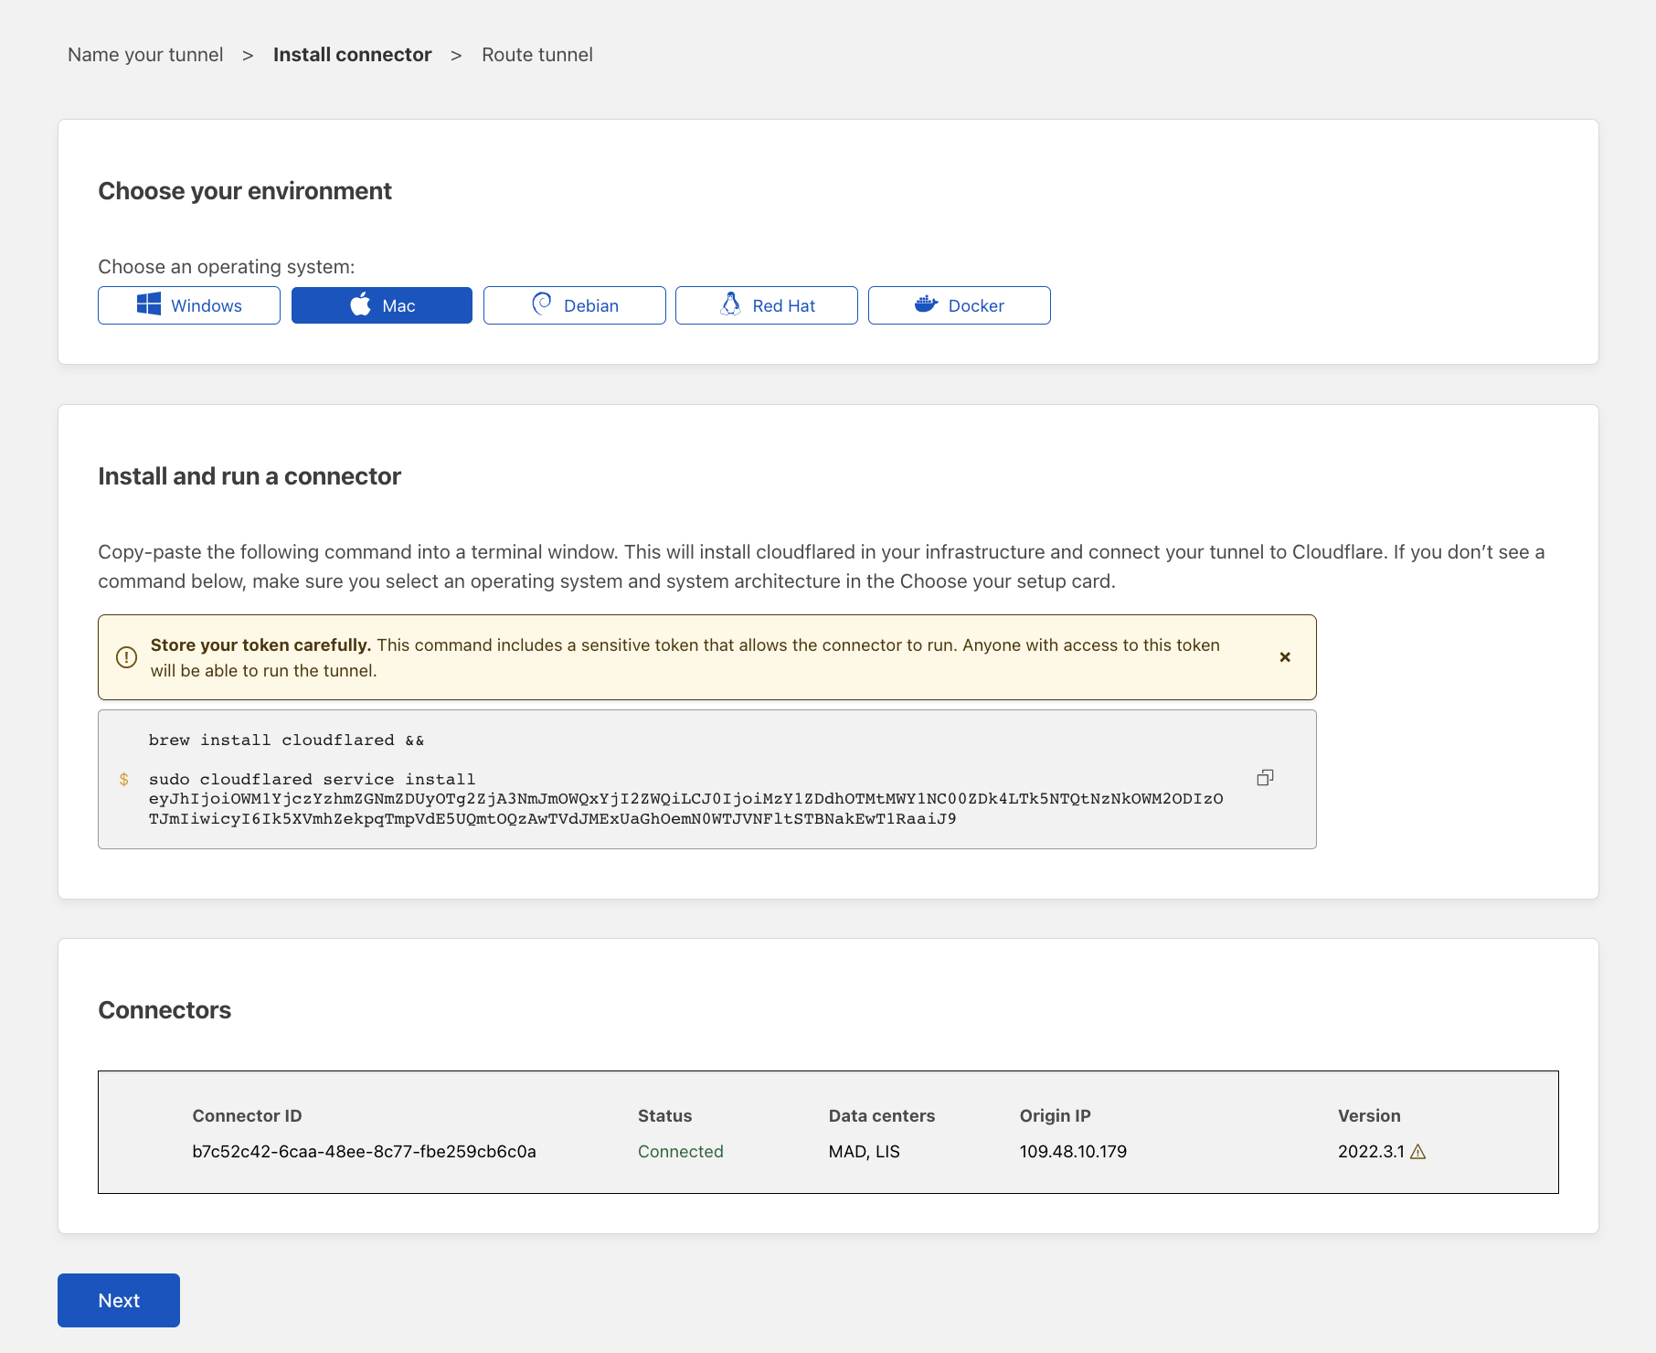The height and width of the screenshot is (1353, 1656).
Task: Click the warning info icon in the token banner
Action: click(x=126, y=656)
